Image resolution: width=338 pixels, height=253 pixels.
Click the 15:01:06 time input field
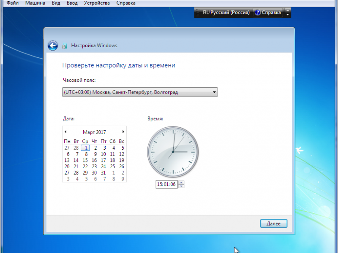tap(166, 184)
